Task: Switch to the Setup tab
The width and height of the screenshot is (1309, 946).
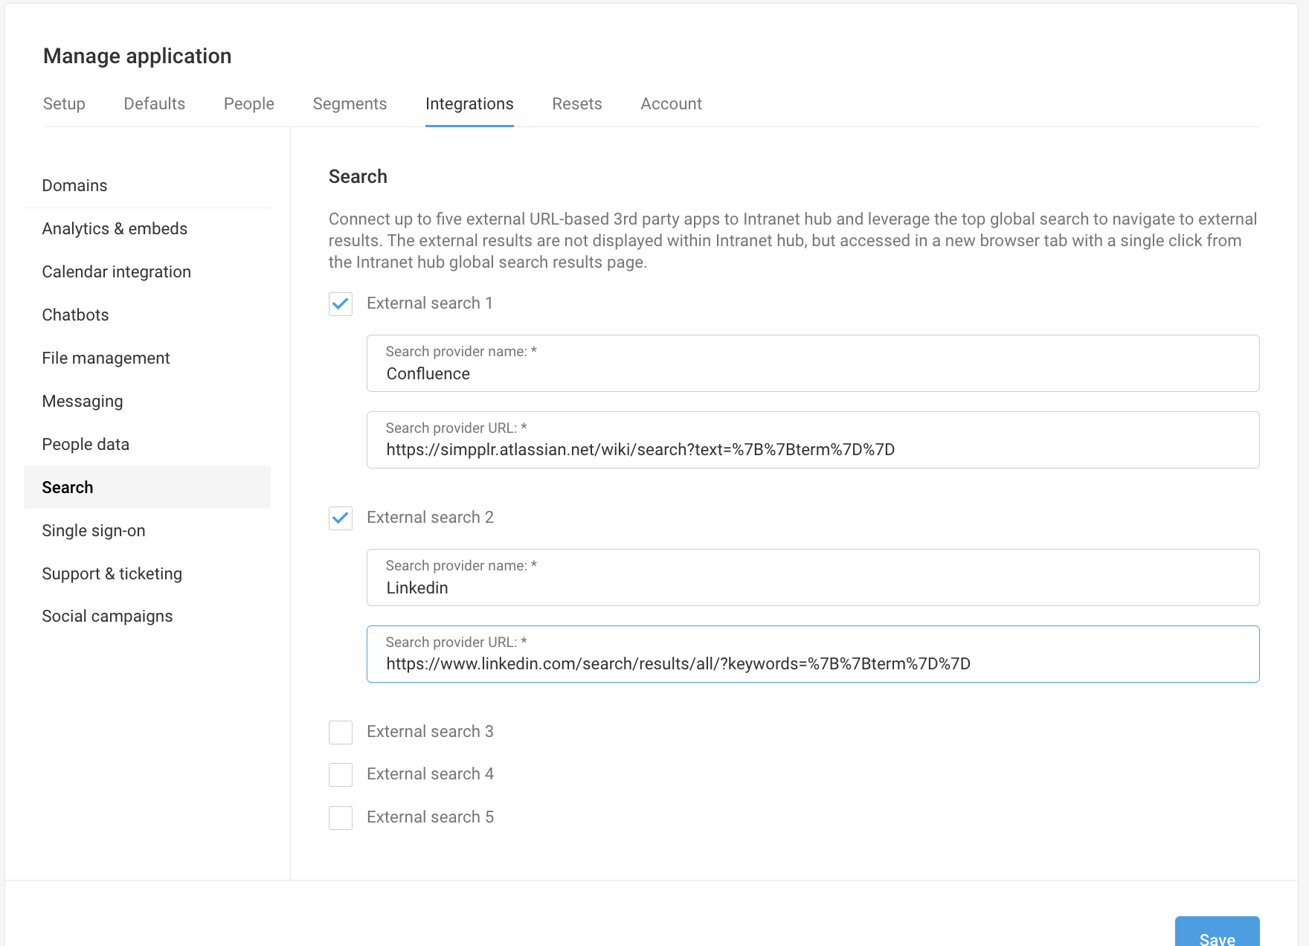Action: [x=64, y=104]
